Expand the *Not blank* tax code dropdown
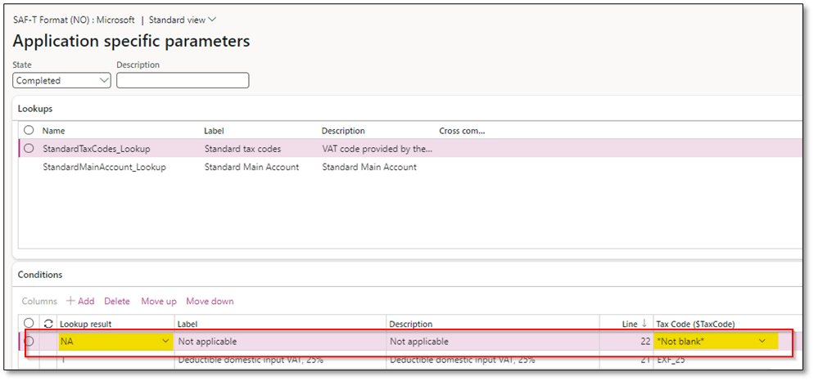The height and width of the screenshot is (381, 814). point(763,342)
